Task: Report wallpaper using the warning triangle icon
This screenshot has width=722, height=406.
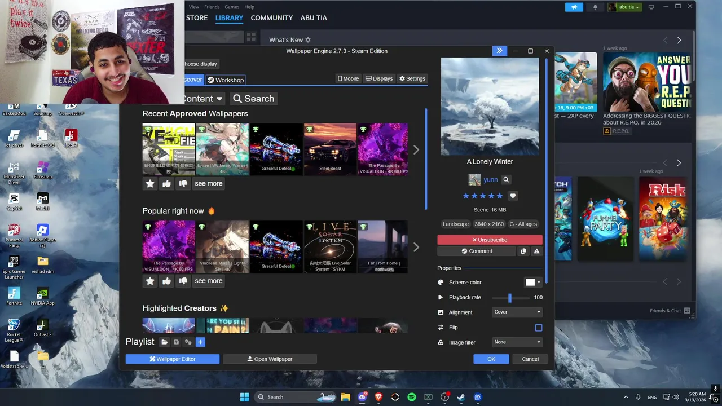Action: (x=536, y=251)
